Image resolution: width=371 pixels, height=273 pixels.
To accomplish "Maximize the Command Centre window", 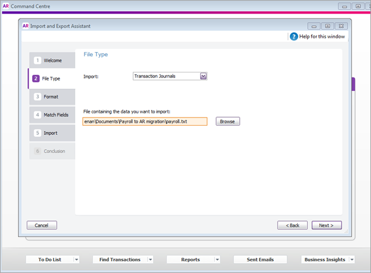I will point(358,6).
